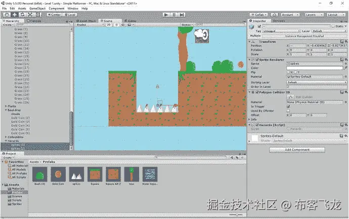Toggle scene lighting sun icon
This screenshot has width=349, height=219.
[116, 25]
